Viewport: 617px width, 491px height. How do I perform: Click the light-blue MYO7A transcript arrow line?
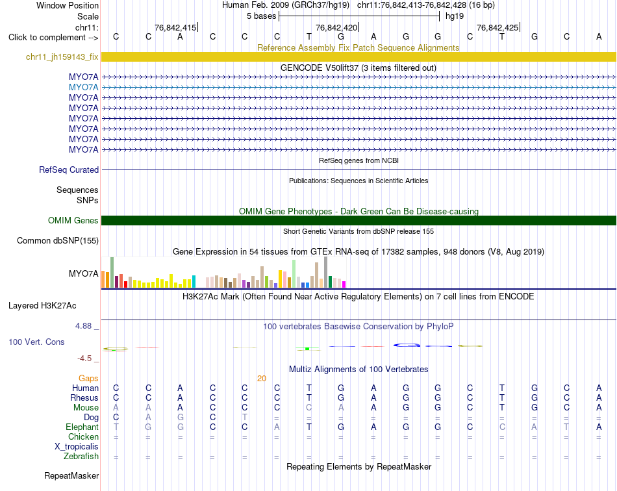359,87
